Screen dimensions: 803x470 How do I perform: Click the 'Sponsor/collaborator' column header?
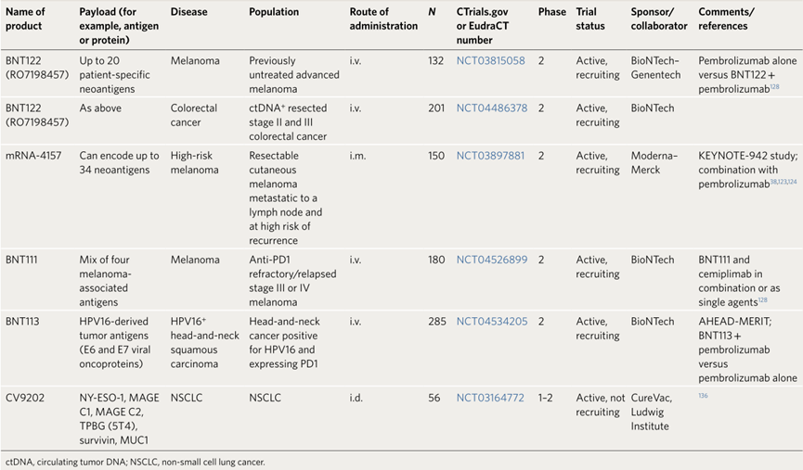(x=659, y=19)
